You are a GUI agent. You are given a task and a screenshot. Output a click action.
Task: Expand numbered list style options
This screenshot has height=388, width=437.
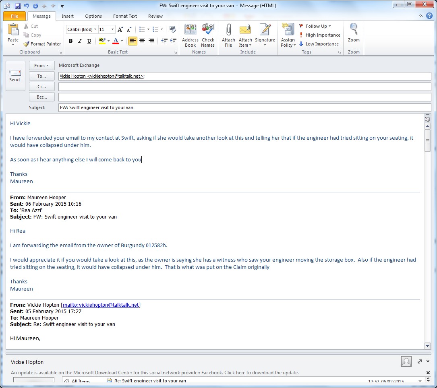[162, 29]
